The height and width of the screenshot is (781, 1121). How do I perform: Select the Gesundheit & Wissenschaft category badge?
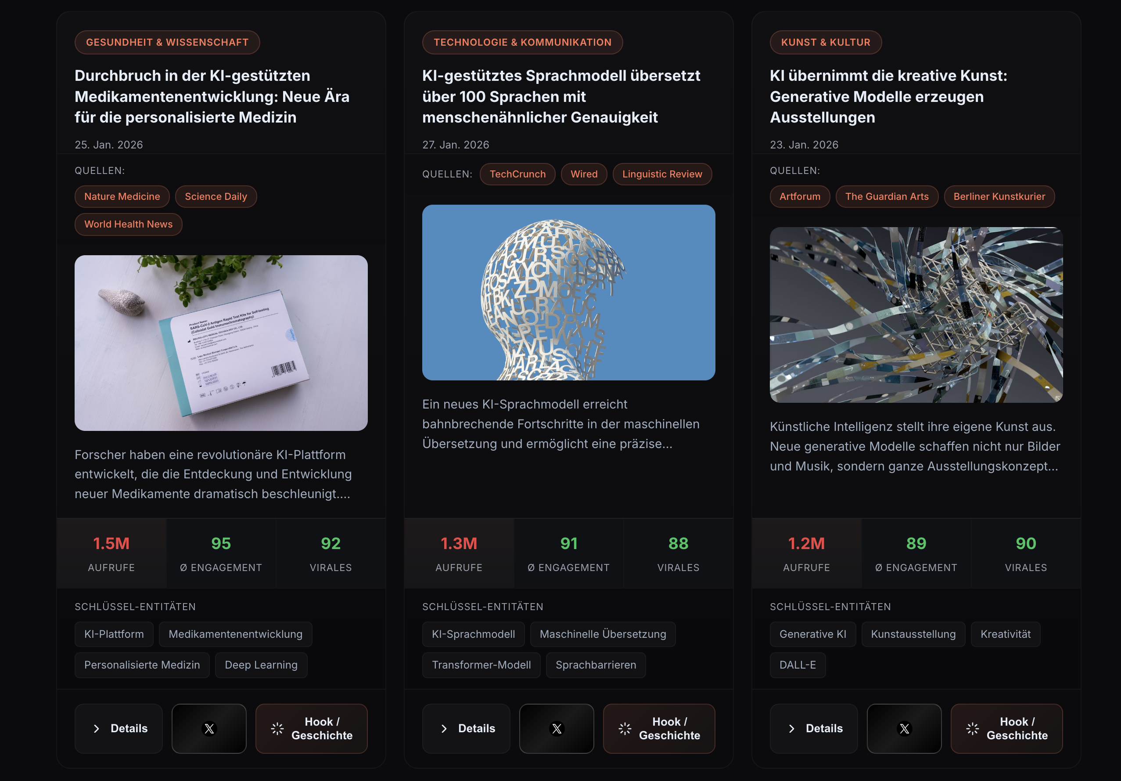pyautogui.click(x=167, y=43)
